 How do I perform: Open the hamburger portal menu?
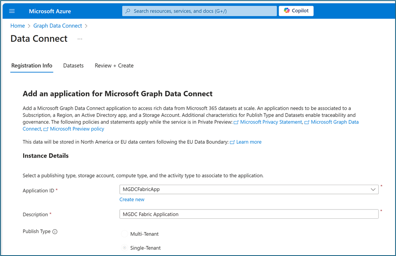click(x=12, y=11)
